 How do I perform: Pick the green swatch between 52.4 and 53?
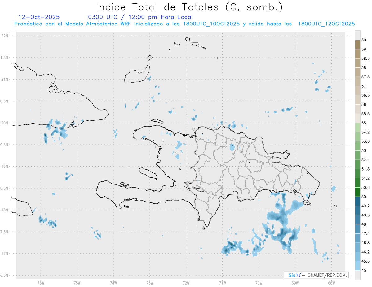(357, 155)
